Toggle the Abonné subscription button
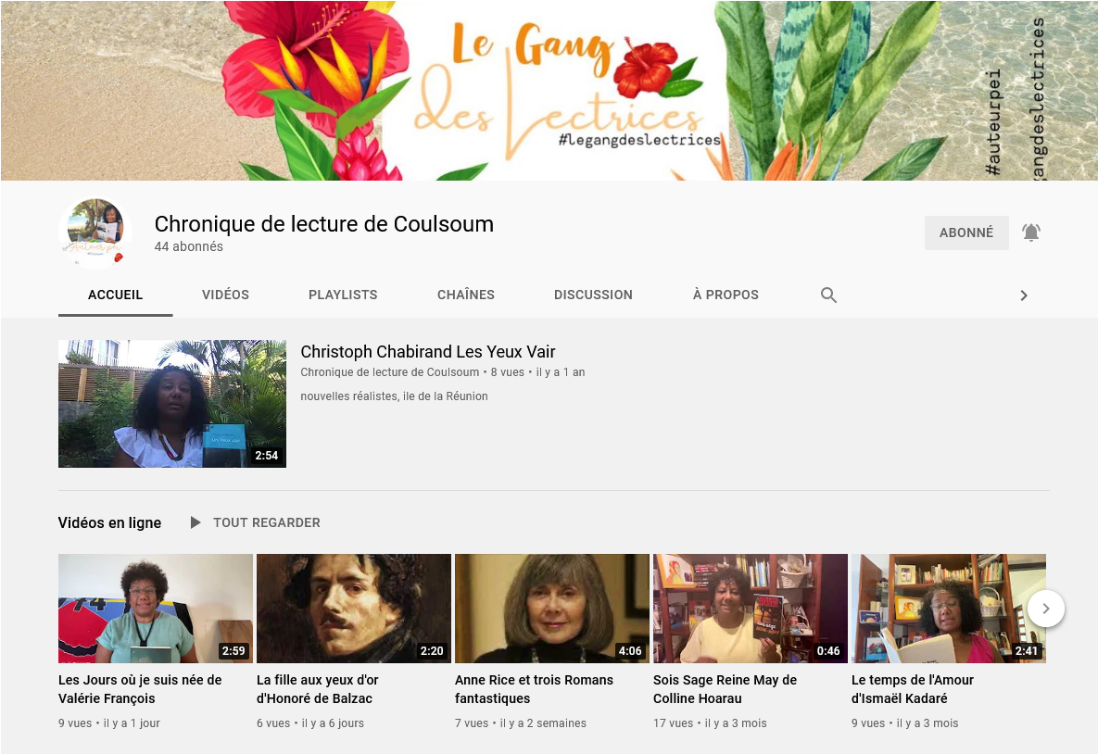This screenshot has height=754, width=1098. (965, 232)
